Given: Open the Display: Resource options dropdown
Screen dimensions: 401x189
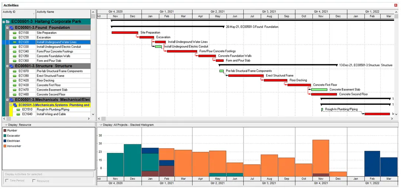Looking at the screenshot, I should [6, 125].
